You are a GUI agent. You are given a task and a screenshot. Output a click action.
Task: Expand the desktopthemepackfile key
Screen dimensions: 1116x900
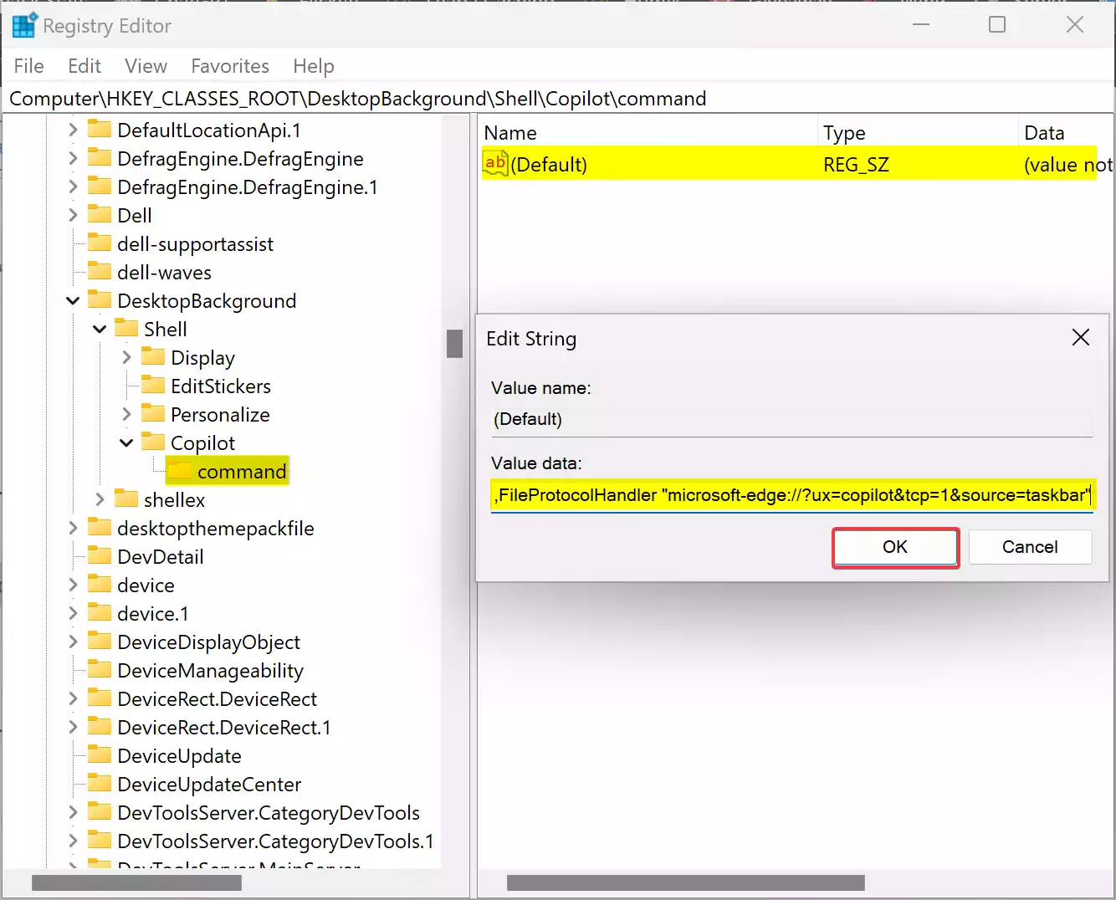[x=73, y=528]
